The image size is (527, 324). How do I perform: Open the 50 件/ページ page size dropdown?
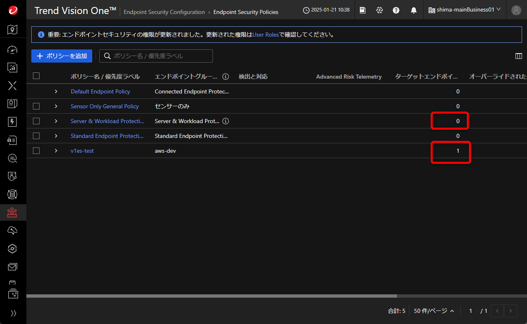[x=434, y=311]
